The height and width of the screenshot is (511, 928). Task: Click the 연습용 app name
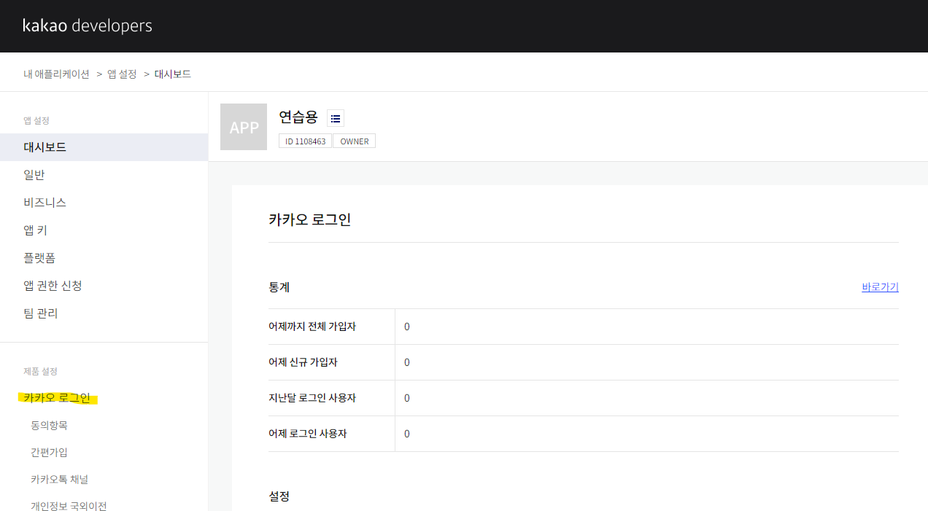(298, 117)
